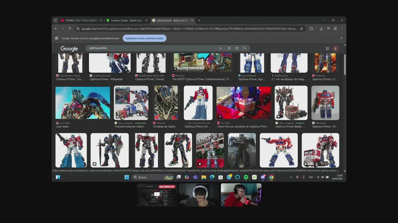Open search by image (Lens) icon
The width and height of the screenshot is (398, 223).
(237, 48)
